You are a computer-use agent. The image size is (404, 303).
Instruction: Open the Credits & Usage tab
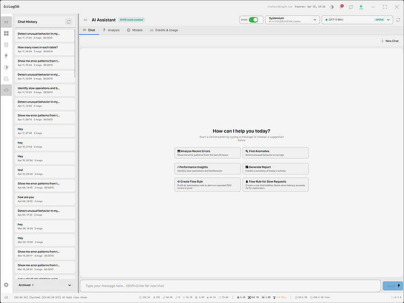pyautogui.click(x=164, y=30)
